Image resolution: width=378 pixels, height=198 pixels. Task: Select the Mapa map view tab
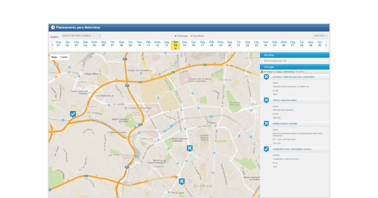pyautogui.click(x=54, y=57)
